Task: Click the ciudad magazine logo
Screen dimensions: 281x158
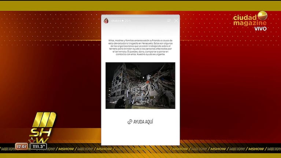Action: (250, 19)
